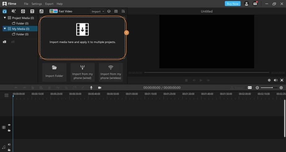Viewport: 286px width, 152px height.
Task: Mute the audio track speaker
Action: coord(9,145)
